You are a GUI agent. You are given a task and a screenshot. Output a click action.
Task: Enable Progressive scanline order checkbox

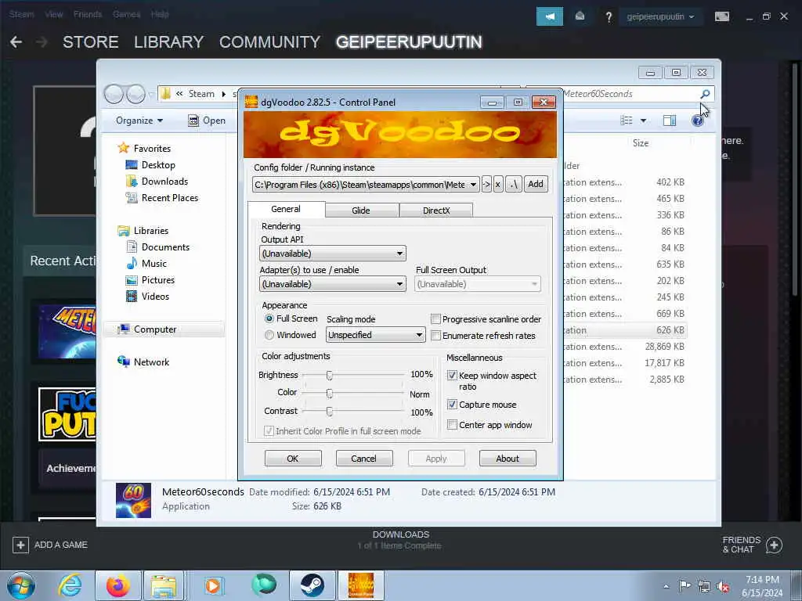tap(435, 319)
